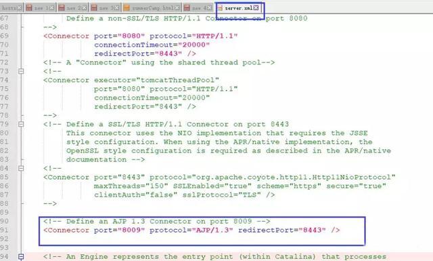
Task: Click the unsaved disk icon on new 4 tab
Action: point(187,7)
